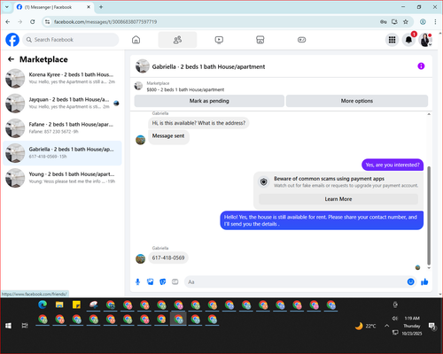Choose a GIF icon
Image resolution: width=443 pixels, height=354 pixels.
tap(175, 282)
